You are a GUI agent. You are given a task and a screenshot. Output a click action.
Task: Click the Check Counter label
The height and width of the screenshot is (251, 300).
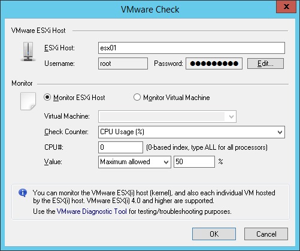pos(66,132)
